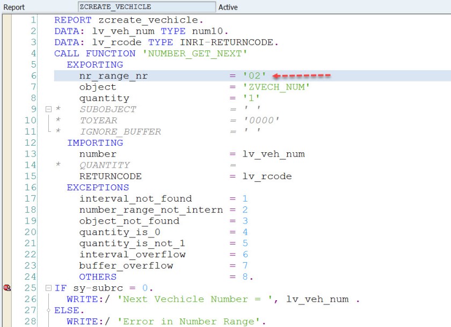Collapse the IF block at line 25
The width and height of the screenshot is (451, 327).
point(49,288)
